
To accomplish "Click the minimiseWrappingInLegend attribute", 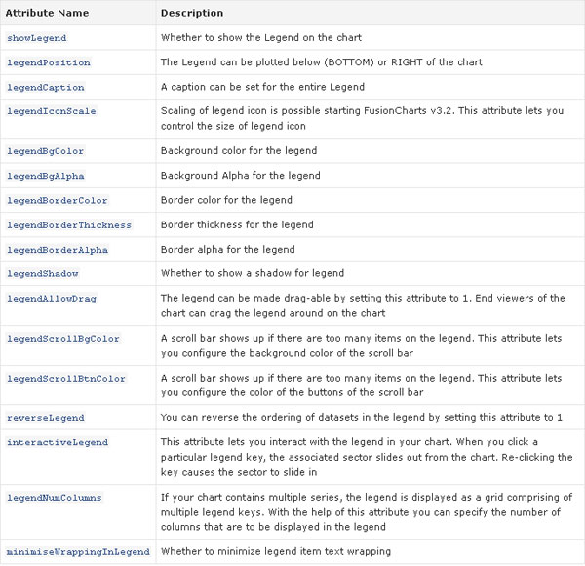I will [78, 551].
